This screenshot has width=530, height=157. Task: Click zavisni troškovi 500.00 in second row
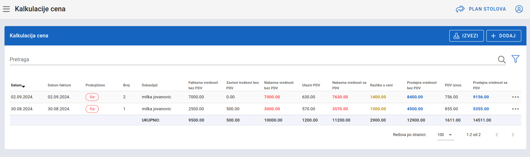pos(233,109)
